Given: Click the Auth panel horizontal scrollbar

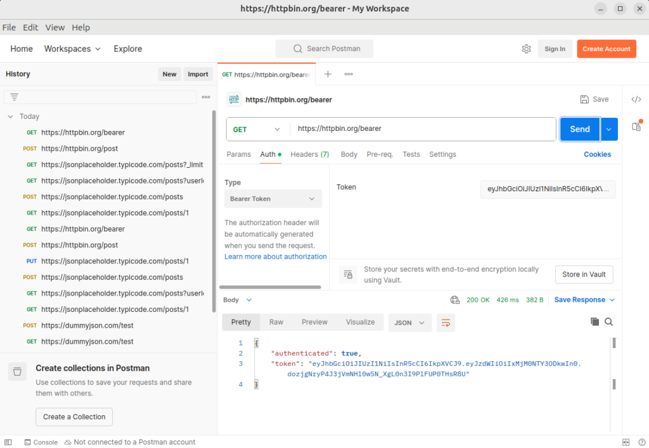Looking at the screenshot, I should tap(270, 287).
